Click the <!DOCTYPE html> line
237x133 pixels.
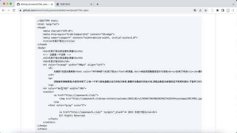[x=48, y=21]
